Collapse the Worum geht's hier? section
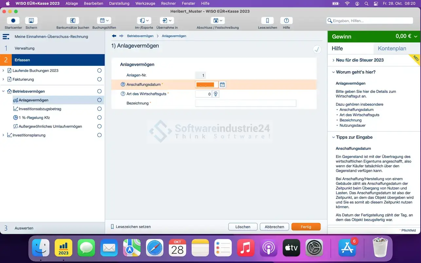Screen dimensions: 421x263 333,72
